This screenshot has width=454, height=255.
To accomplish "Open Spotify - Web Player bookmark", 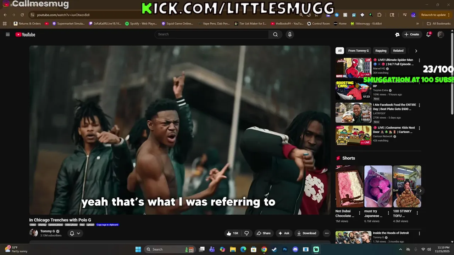I will coord(141,24).
